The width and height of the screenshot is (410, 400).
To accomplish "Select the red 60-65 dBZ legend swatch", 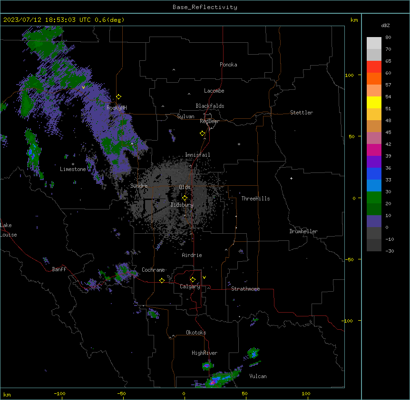I will pyautogui.click(x=374, y=67).
